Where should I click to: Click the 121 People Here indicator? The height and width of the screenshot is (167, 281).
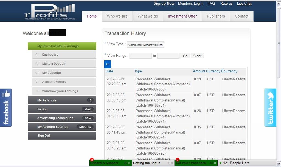pos(234,163)
